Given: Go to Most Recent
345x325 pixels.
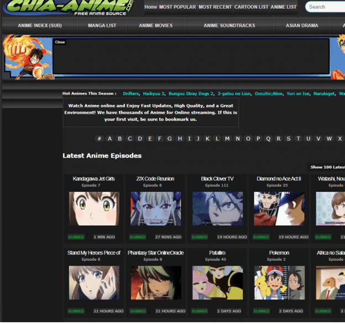Looking at the screenshot, I should pyautogui.click(x=215, y=7).
